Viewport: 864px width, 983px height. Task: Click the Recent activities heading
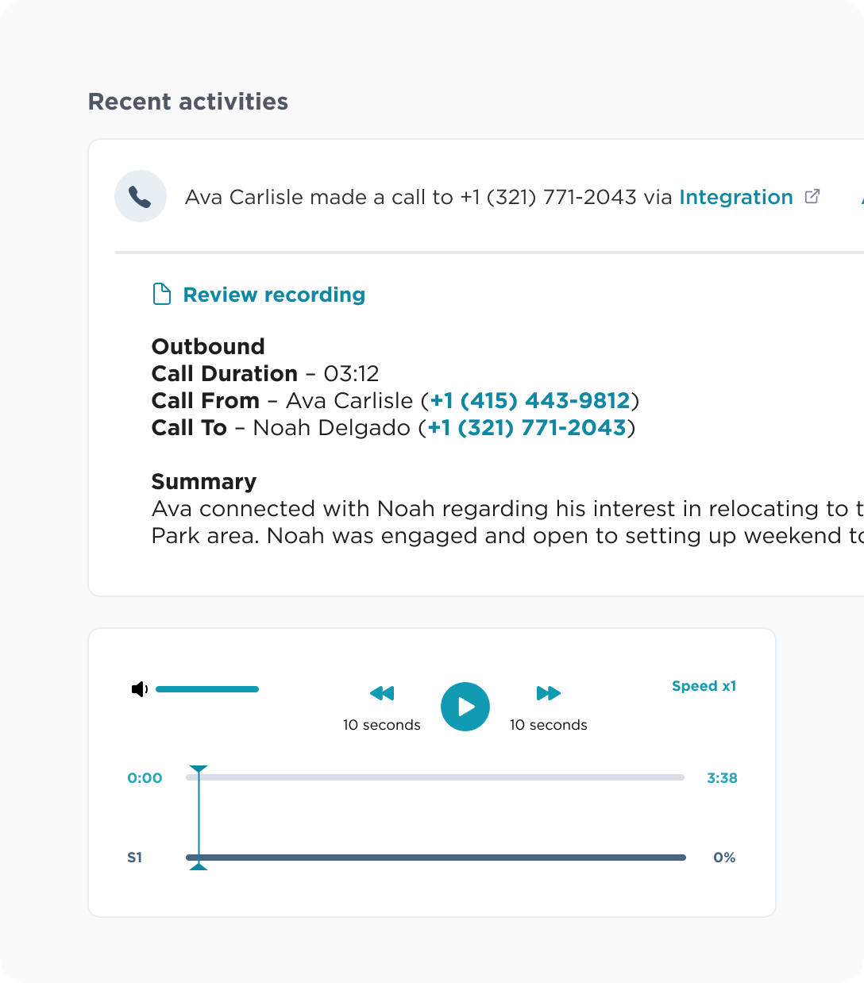pyautogui.click(x=188, y=102)
